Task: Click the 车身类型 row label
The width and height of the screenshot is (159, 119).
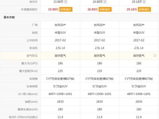Action: click(x=32, y=86)
